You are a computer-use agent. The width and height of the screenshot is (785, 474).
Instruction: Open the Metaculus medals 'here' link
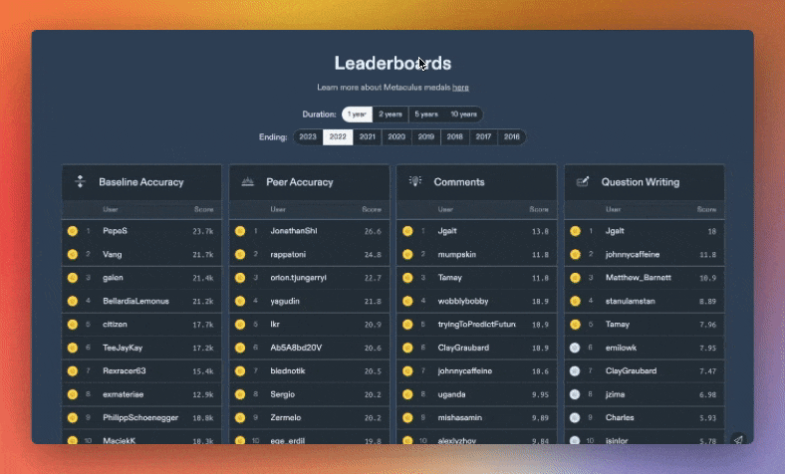460,88
